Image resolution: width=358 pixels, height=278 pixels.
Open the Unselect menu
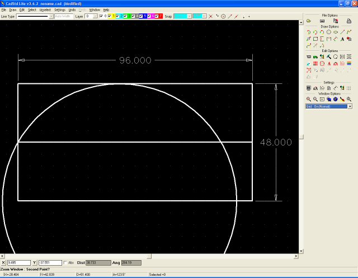(x=45, y=10)
